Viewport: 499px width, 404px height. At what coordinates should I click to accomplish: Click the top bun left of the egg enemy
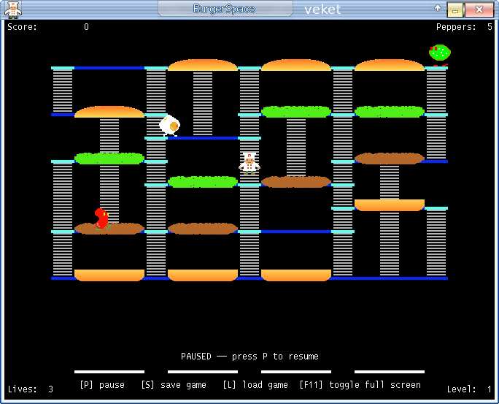[x=109, y=112]
